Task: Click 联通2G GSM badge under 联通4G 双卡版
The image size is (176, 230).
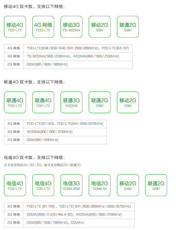Action: tap(100, 102)
